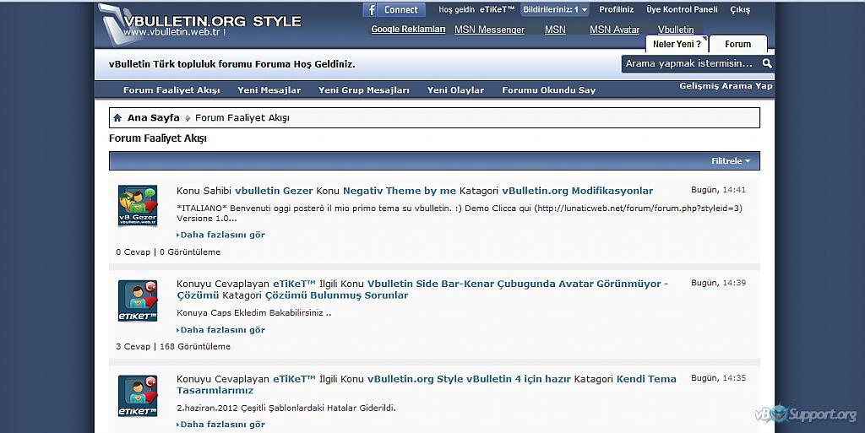This screenshot has width=865, height=433.
Task: Open the MSN link in the header
Action: [555, 30]
